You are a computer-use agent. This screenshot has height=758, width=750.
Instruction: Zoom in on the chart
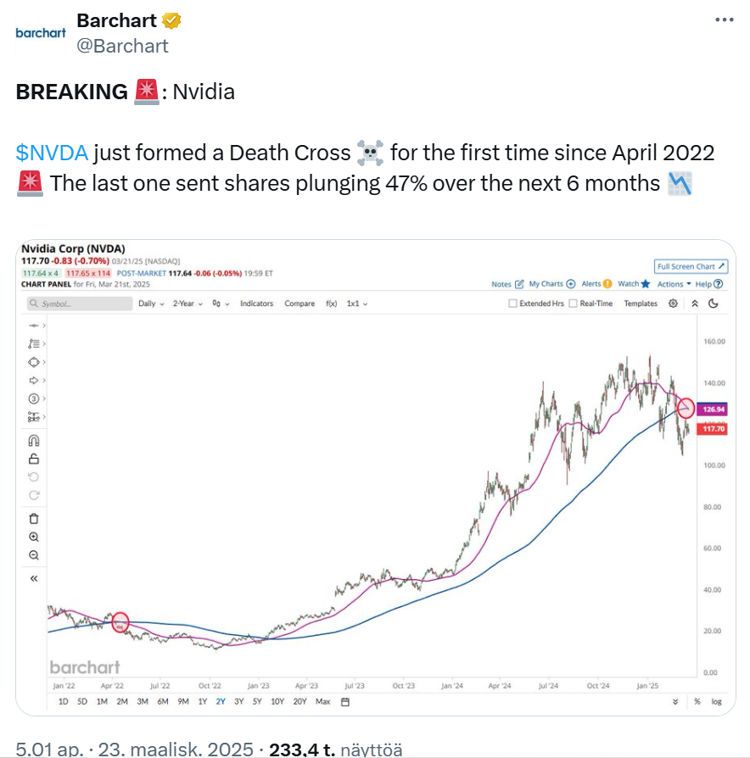click(x=34, y=537)
